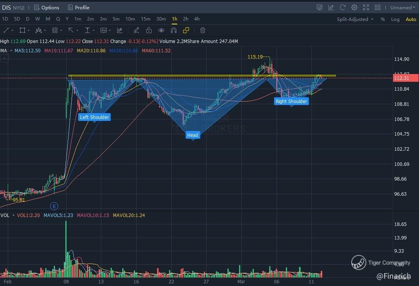Select the 1m timeframe tab
Screen dimensions: 419x286
78,19
